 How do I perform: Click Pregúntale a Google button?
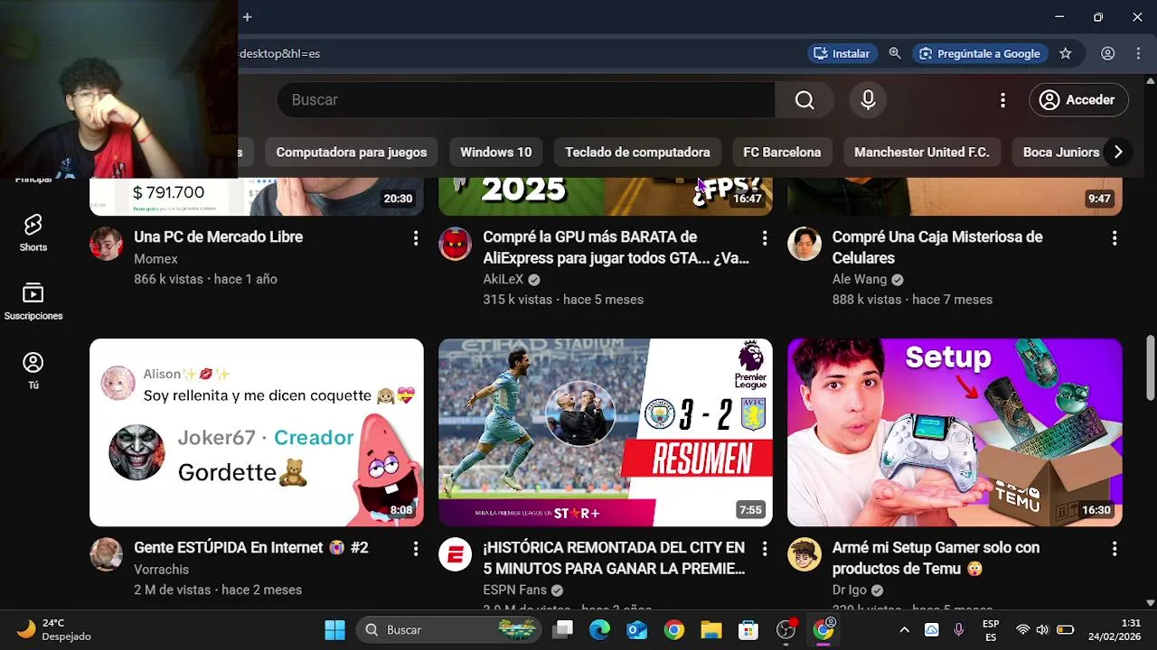[x=980, y=53]
